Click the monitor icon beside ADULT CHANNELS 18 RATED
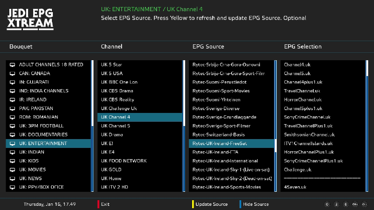This screenshot has width=374, height=210. tap(13, 65)
